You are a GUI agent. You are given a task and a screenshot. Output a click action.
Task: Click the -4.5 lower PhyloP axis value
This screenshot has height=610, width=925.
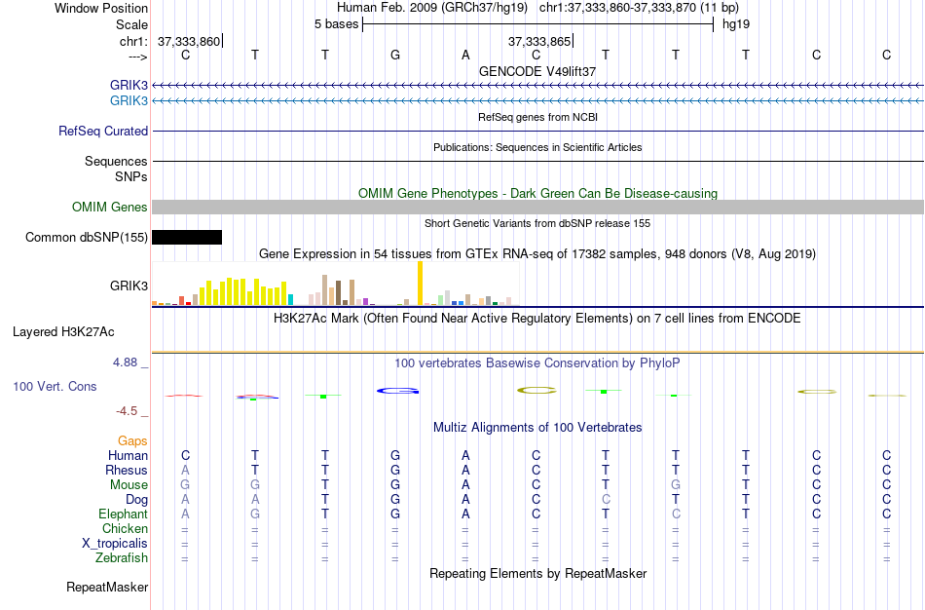click(x=127, y=411)
